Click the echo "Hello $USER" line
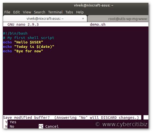Screen dimensions: 153x133 23,42
